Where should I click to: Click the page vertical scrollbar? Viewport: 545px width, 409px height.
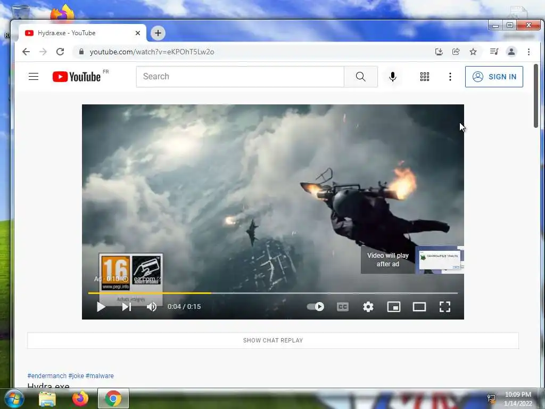pyautogui.click(x=536, y=96)
